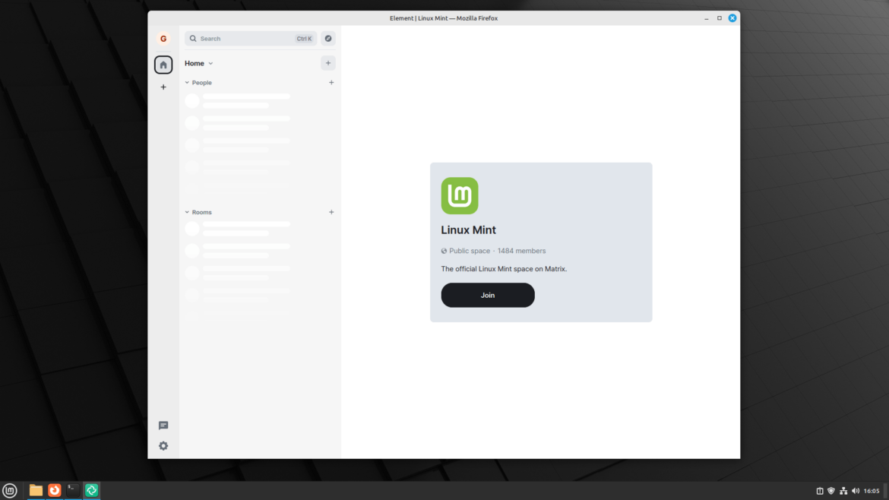This screenshot has width=889, height=500.
Task: Collapse the Rooms section
Action: [x=186, y=212]
